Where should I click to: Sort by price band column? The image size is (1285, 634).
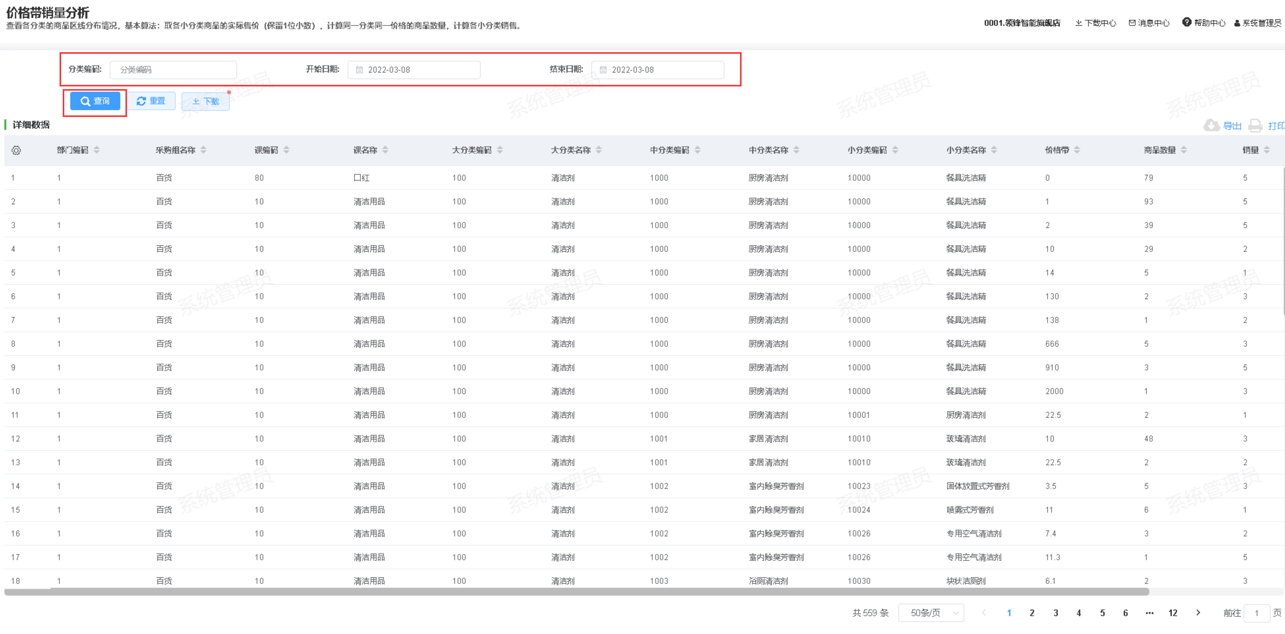pyautogui.click(x=1077, y=150)
